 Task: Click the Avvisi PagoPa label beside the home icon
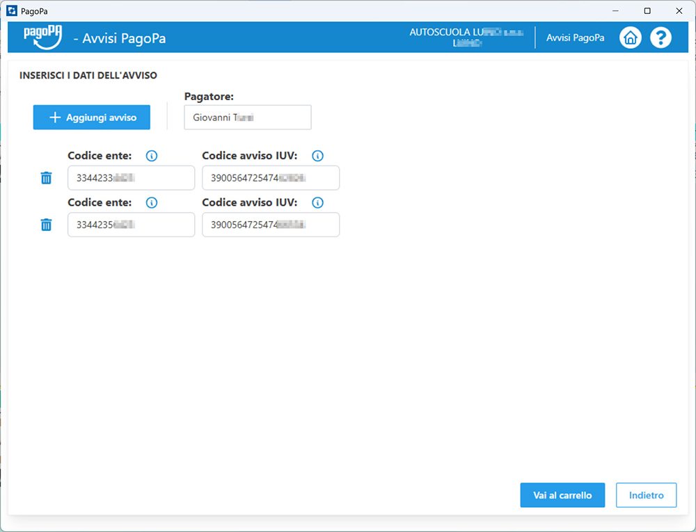pos(575,38)
